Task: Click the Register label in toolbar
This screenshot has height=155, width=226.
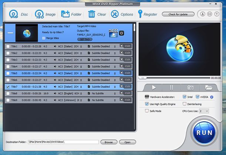Action: (150, 14)
